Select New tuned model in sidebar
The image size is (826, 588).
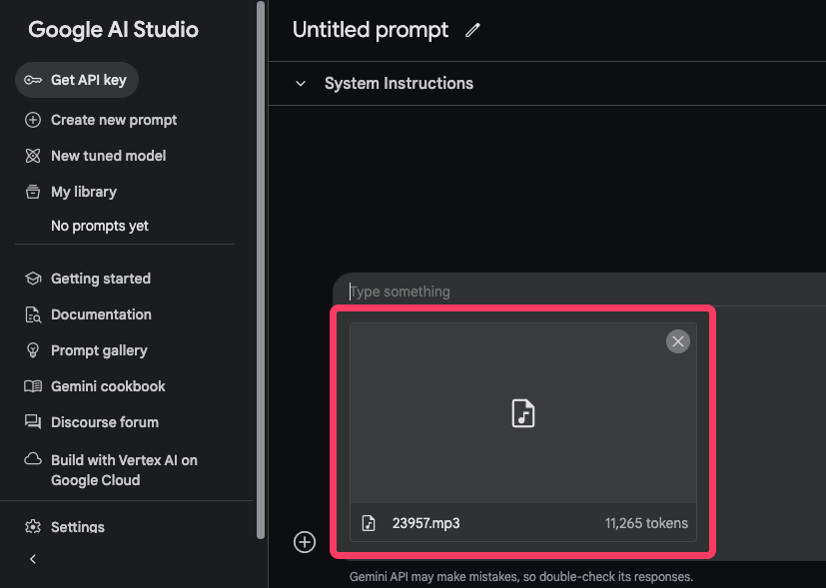click(x=108, y=156)
